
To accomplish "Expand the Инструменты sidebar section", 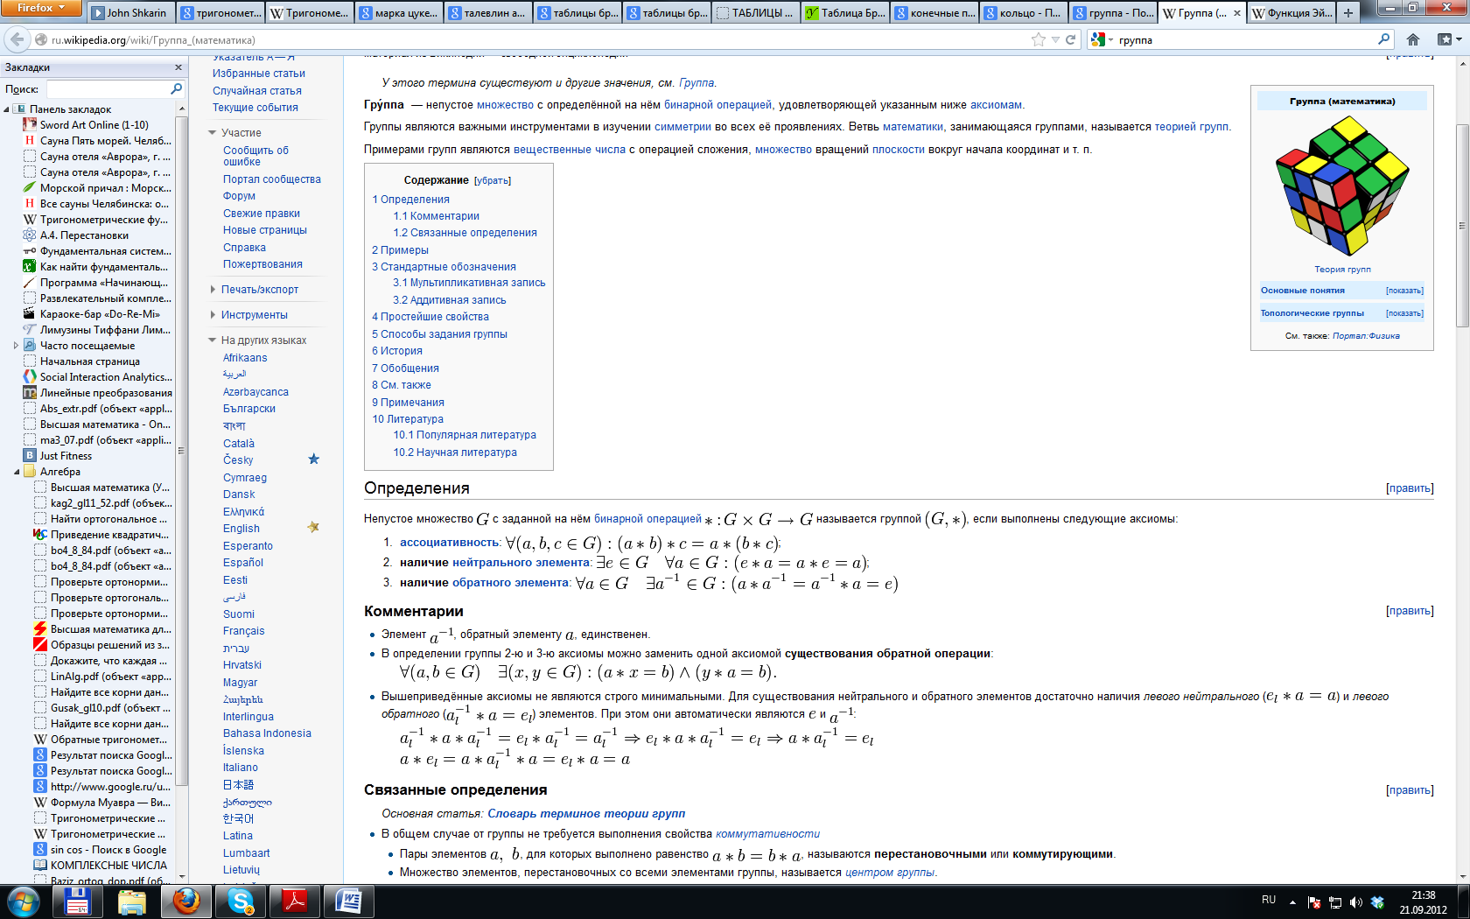I will (212, 315).
